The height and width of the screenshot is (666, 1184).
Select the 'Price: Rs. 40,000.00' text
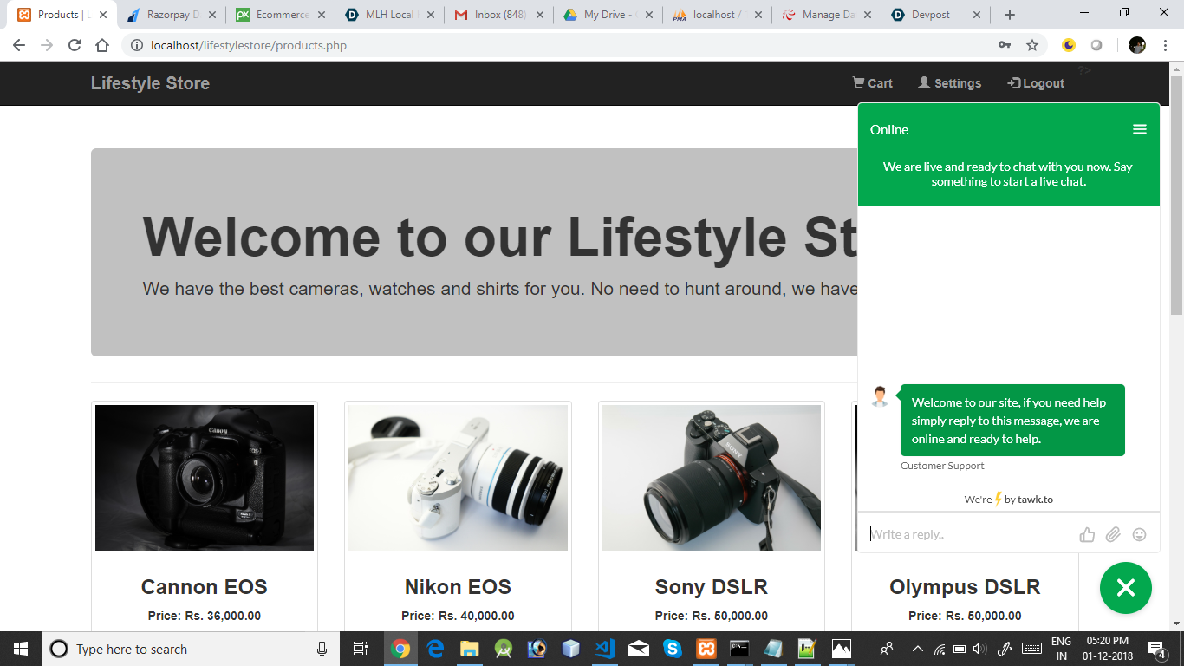pyautogui.click(x=458, y=616)
